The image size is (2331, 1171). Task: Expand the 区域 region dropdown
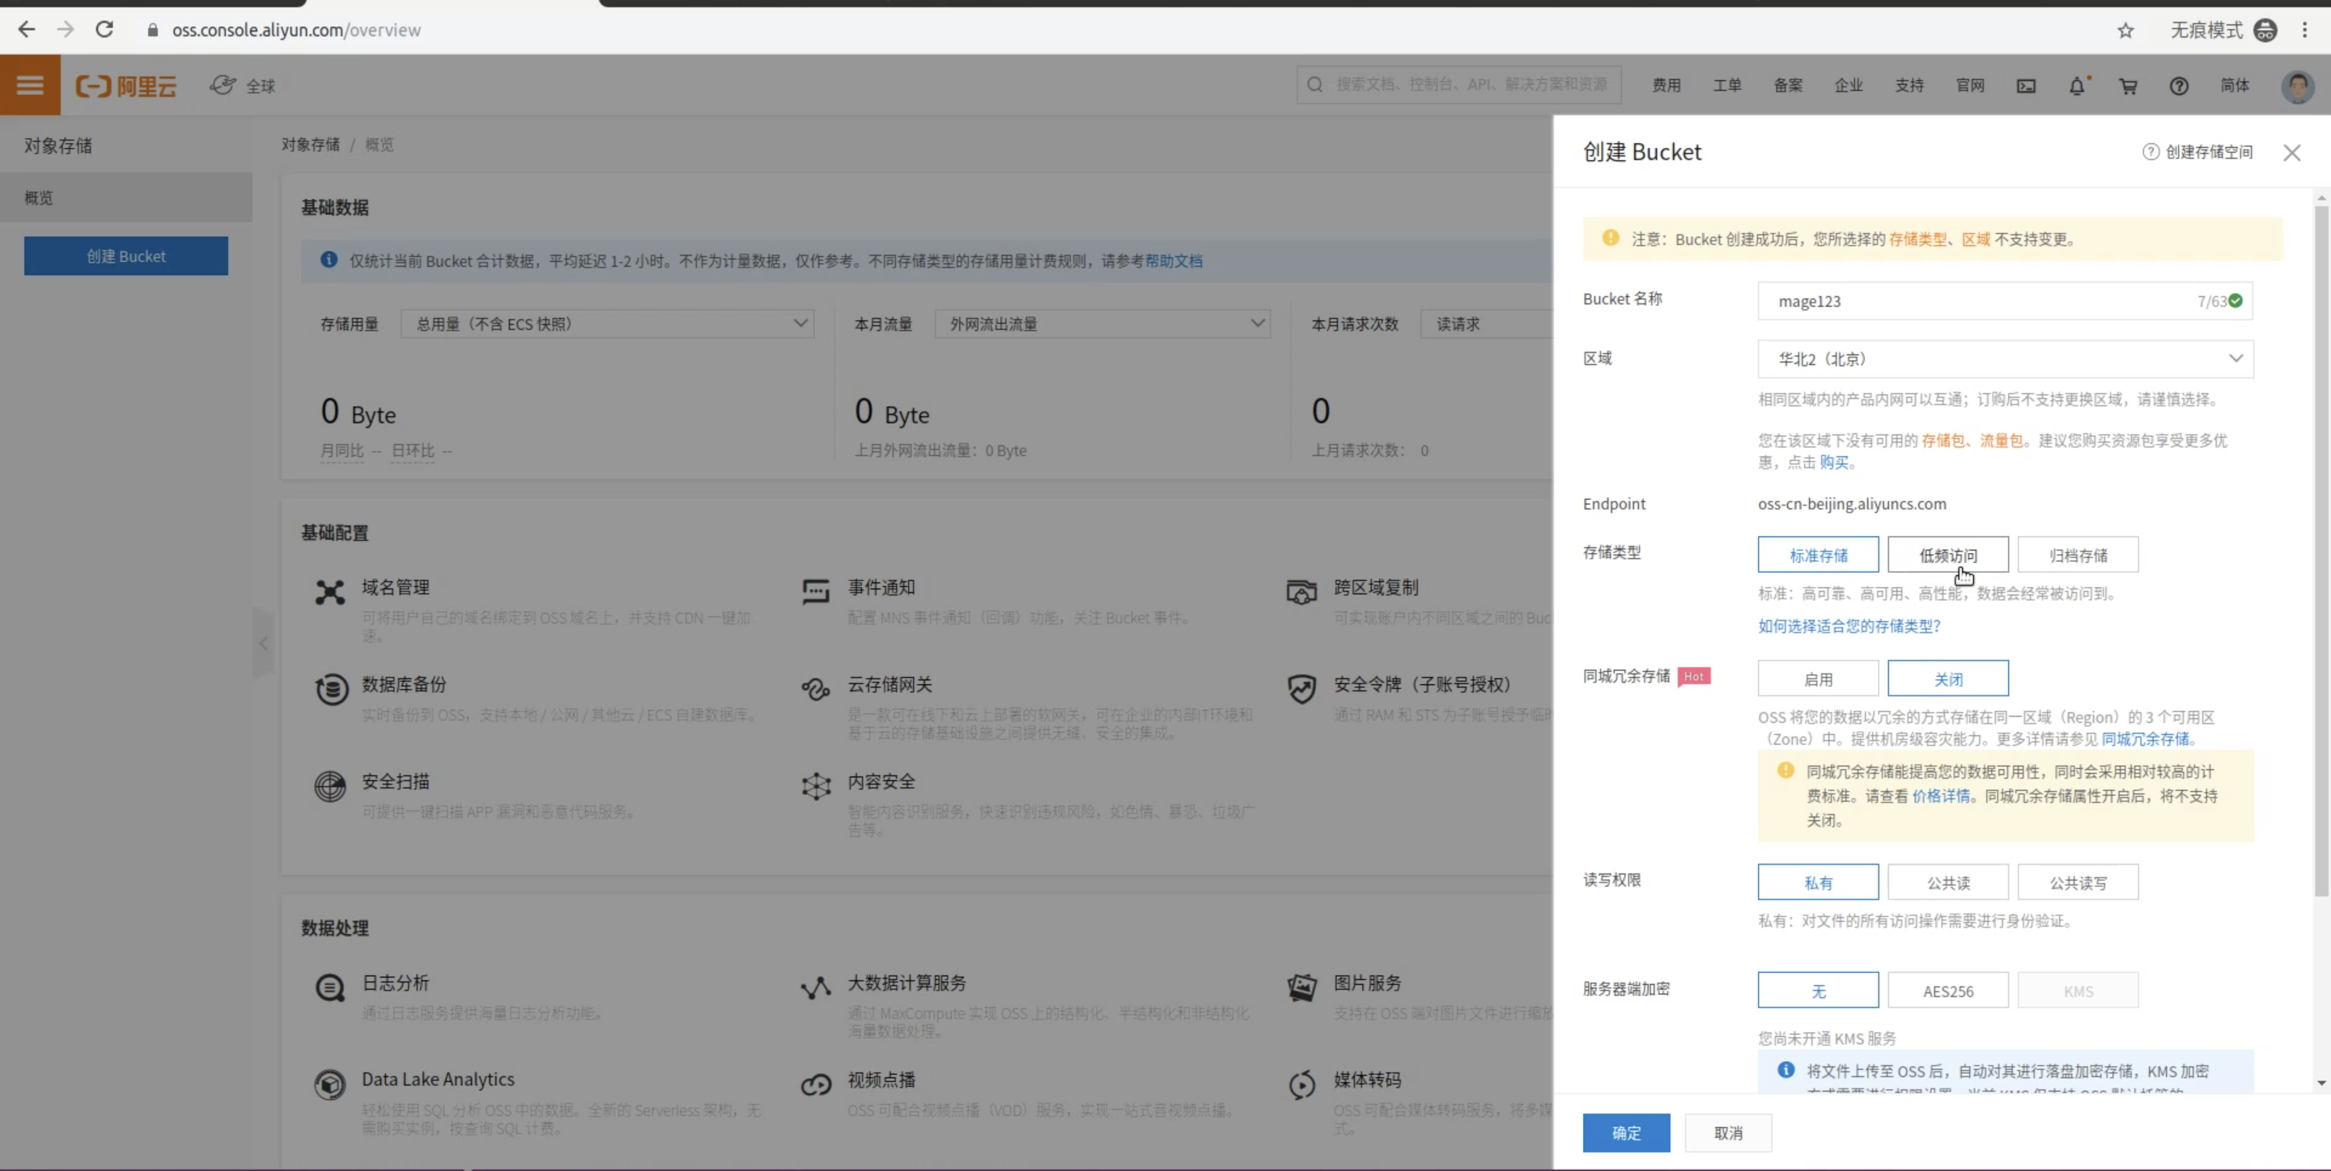pos(2004,359)
